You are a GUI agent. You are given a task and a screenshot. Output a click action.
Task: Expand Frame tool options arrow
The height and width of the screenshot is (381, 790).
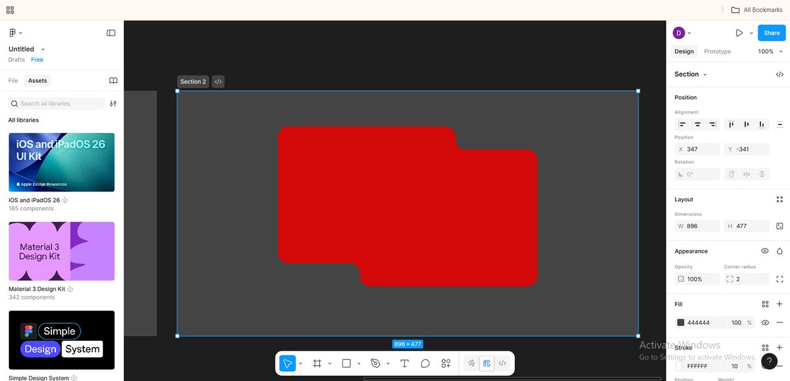329,363
